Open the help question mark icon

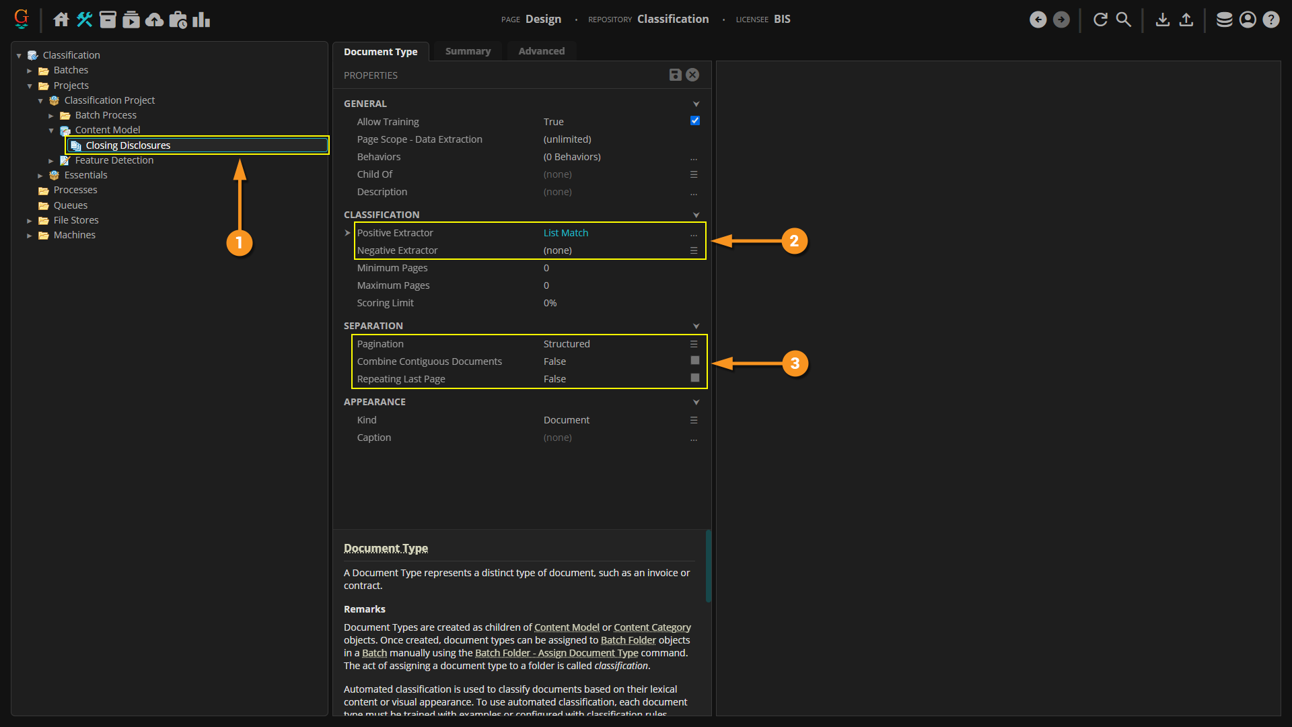pos(1270,20)
